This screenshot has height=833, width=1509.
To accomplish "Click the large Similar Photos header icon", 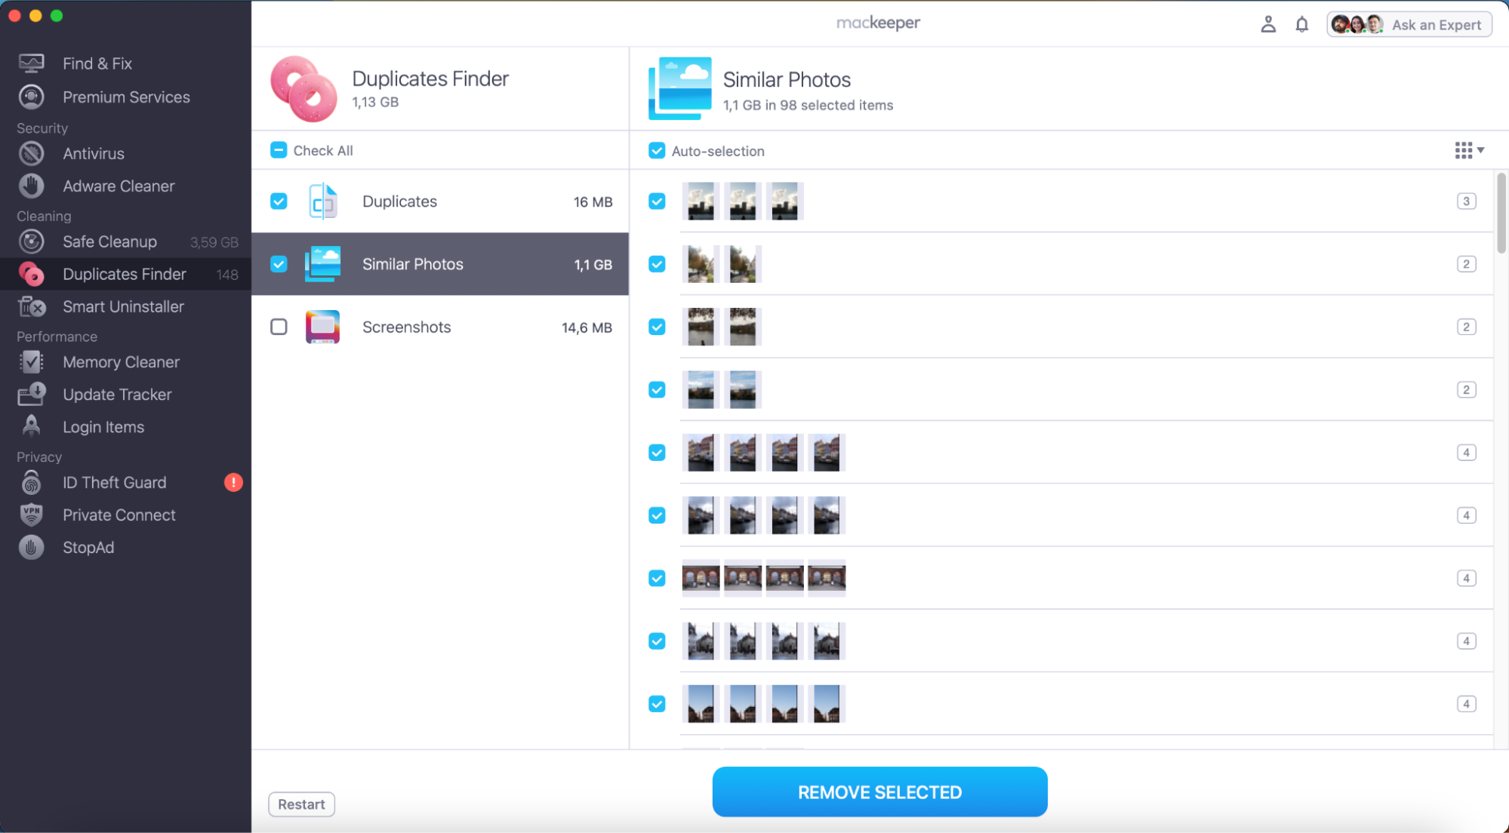I will pyautogui.click(x=679, y=88).
